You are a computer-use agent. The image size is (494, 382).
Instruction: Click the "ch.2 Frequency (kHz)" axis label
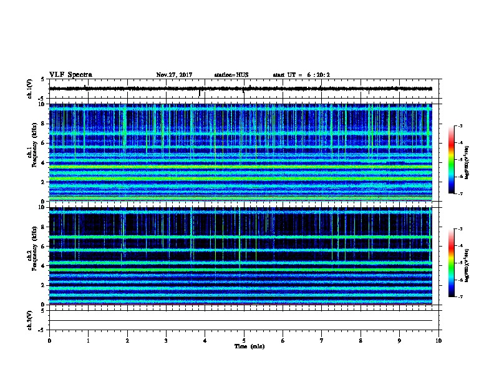pyautogui.click(x=32, y=248)
